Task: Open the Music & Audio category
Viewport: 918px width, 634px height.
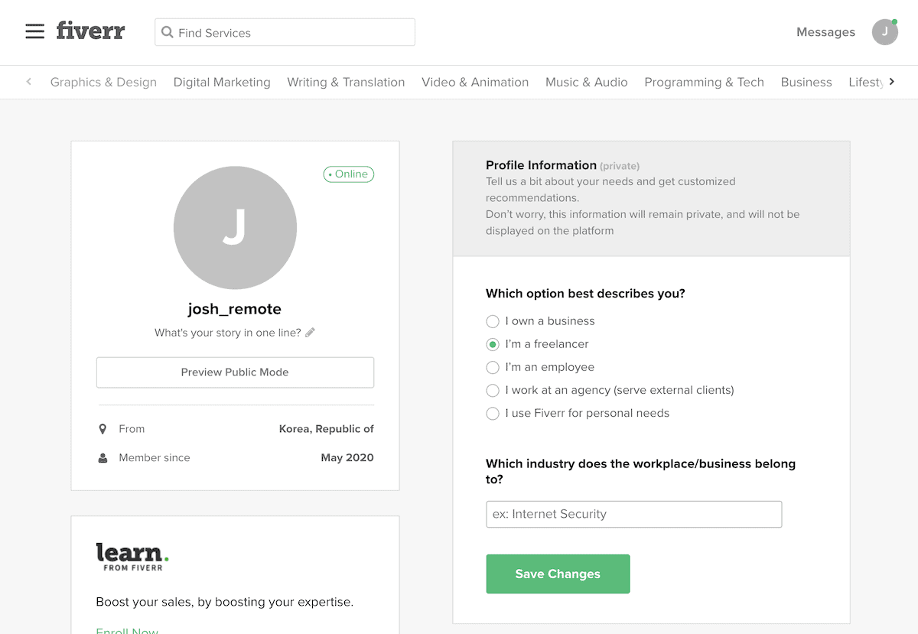Action: pos(587,82)
